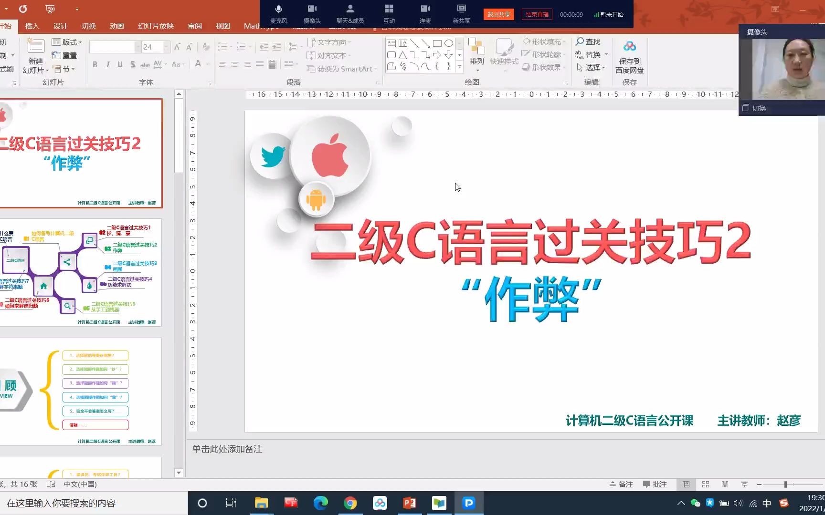825x515 pixels.
Task: Open the Animations (动画) tab
Action: pyautogui.click(x=116, y=26)
